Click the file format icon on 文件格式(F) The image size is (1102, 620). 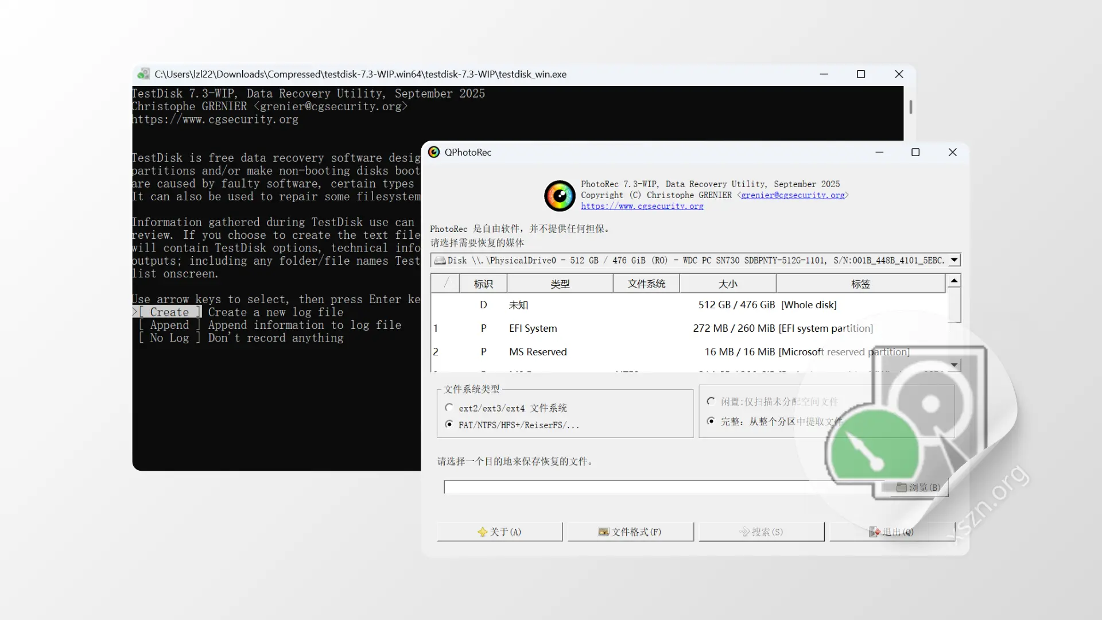[x=604, y=532]
